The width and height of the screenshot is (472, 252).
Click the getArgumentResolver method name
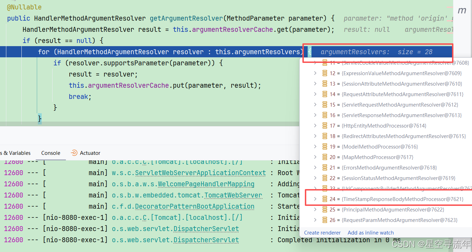186,18
